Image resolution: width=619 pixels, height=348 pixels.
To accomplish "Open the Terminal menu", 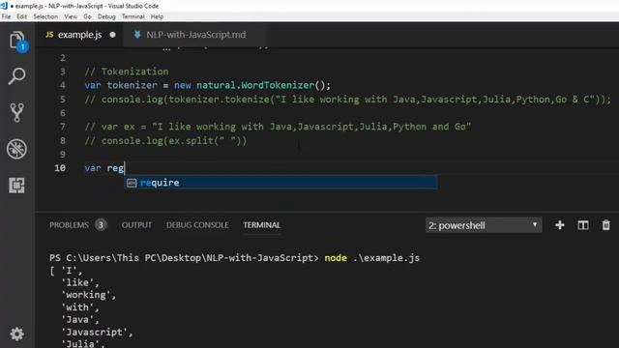I will (x=133, y=16).
